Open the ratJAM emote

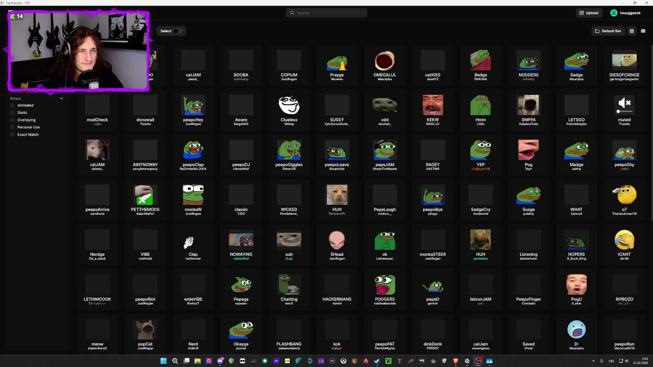(97, 154)
